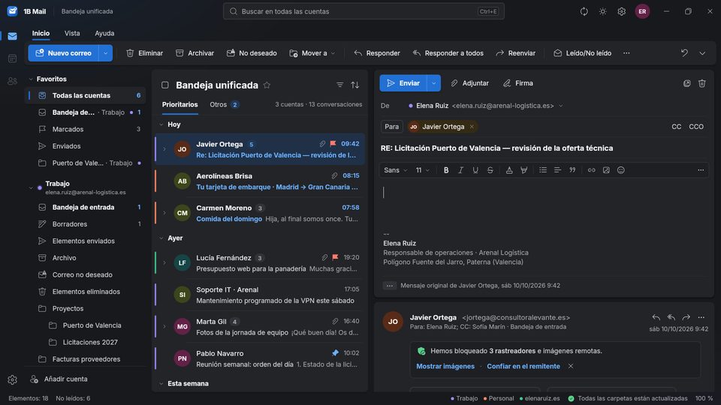Image resolution: width=721 pixels, height=405 pixels.
Task: Toggle bold formatting in the reply editor
Action: click(x=445, y=170)
